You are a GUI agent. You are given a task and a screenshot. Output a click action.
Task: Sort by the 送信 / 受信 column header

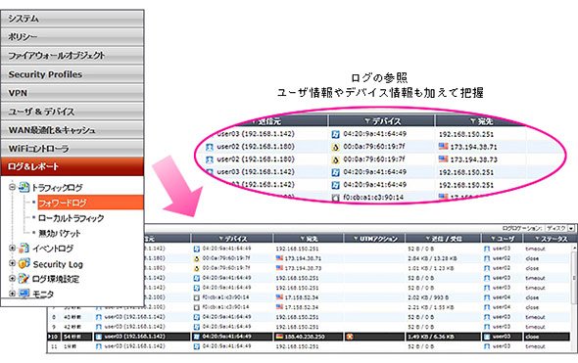pos(443,239)
